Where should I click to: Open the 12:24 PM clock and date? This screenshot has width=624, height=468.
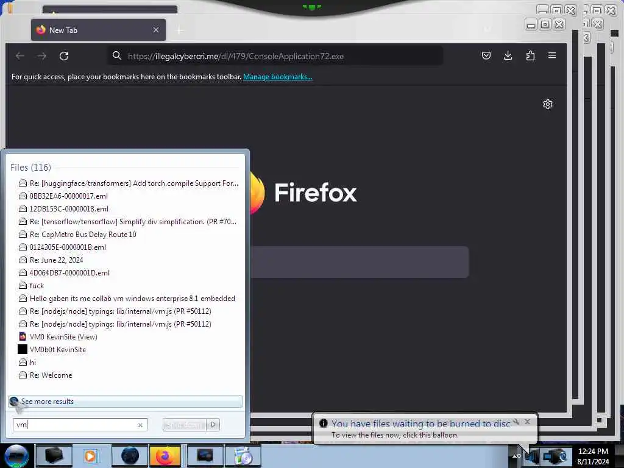593,456
